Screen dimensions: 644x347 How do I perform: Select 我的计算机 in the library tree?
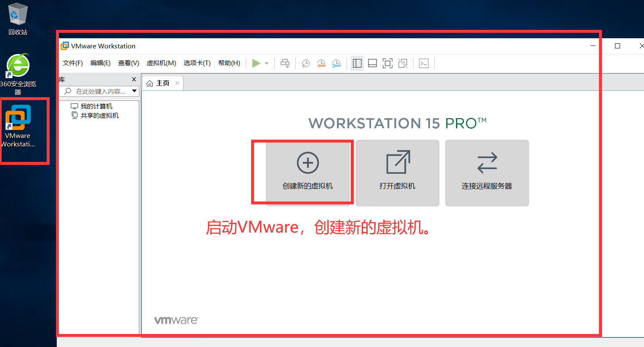(x=91, y=106)
